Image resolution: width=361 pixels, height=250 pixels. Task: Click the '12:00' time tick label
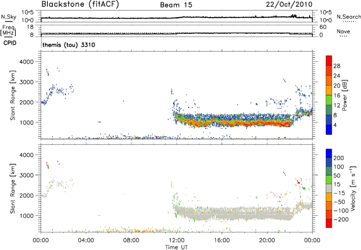(176, 241)
